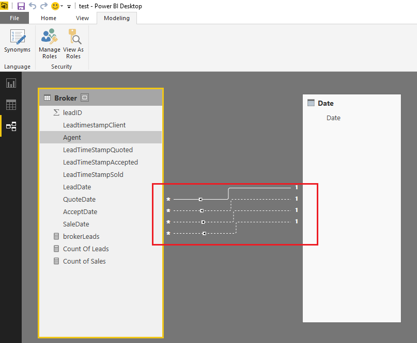Click the Broker table grid icon

pos(47,98)
